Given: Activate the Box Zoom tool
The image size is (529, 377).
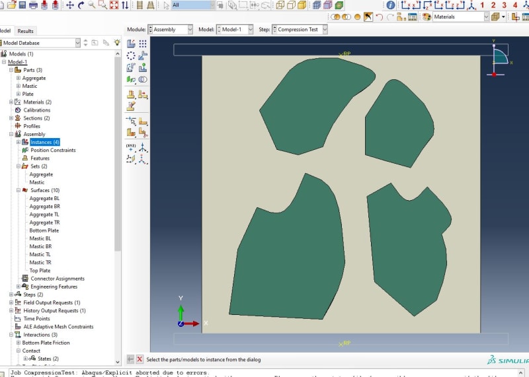Looking at the screenshot, I should point(102,5).
